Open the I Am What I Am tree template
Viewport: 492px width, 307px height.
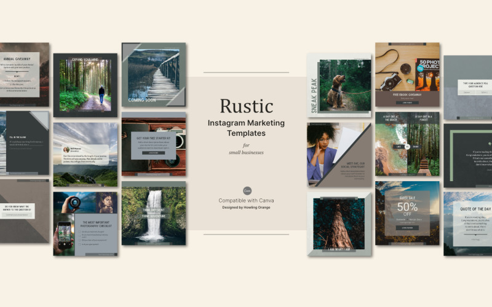pyautogui.click(x=339, y=224)
